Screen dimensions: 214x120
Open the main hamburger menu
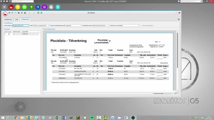tap(4, 7)
